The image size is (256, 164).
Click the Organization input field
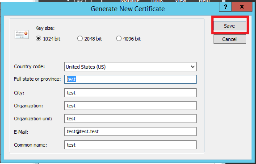click(130, 106)
